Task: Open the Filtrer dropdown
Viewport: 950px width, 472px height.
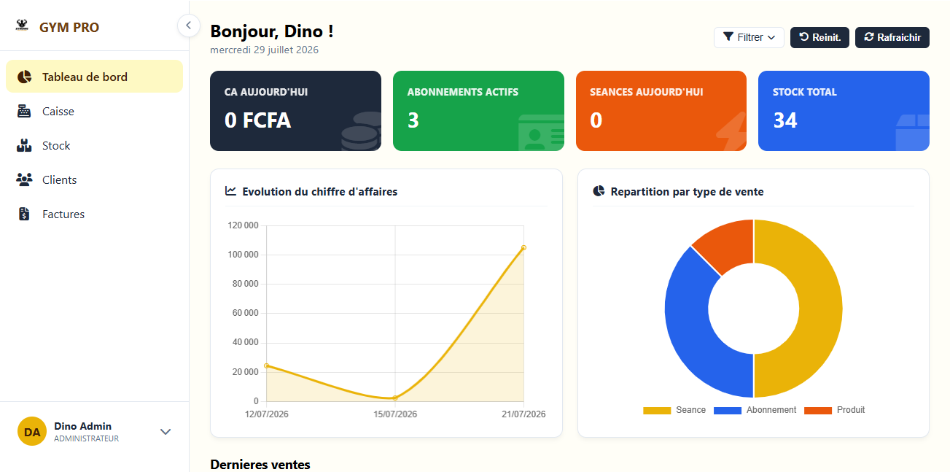Action: pos(749,37)
